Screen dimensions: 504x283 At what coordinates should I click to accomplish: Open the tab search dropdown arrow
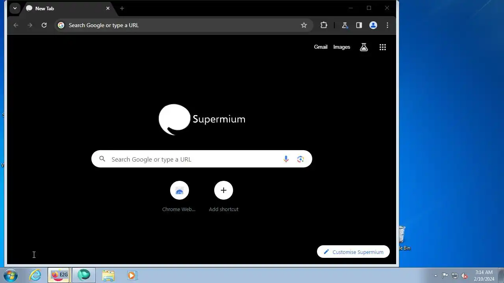[x=15, y=8]
